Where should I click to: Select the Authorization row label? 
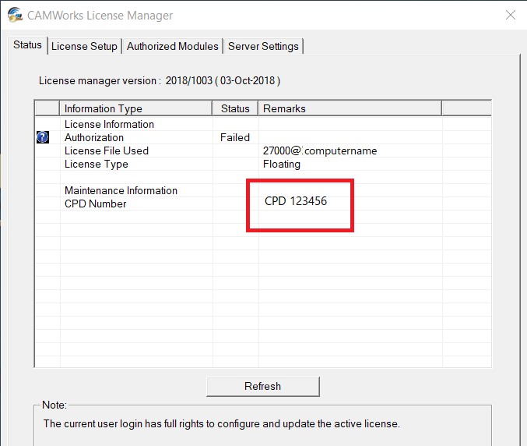coord(94,137)
